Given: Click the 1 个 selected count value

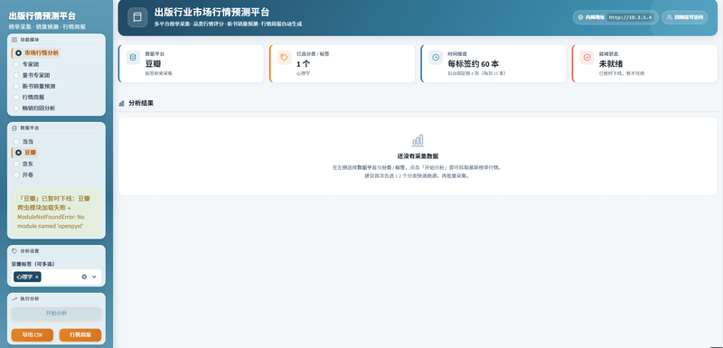Looking at the screenshot, I should pos(303,64).
